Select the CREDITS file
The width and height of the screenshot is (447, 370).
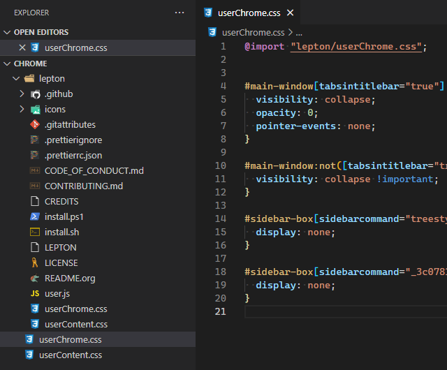point(61,202)
